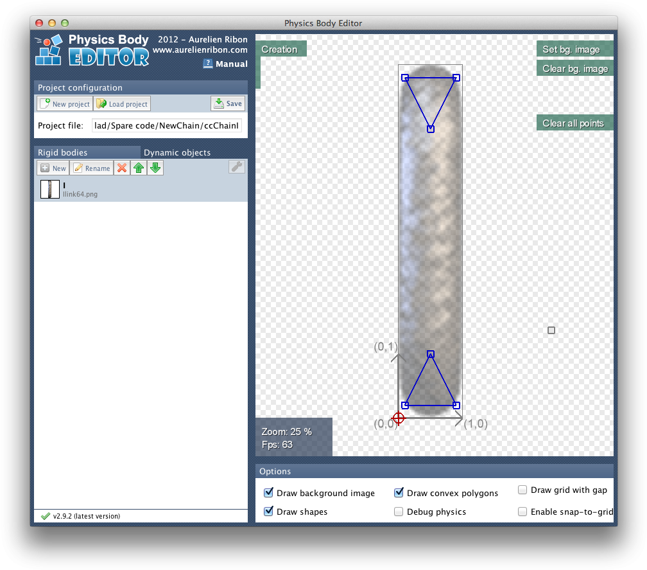
Task: Open settings with the wrench icon
Action: click(237, 167)
